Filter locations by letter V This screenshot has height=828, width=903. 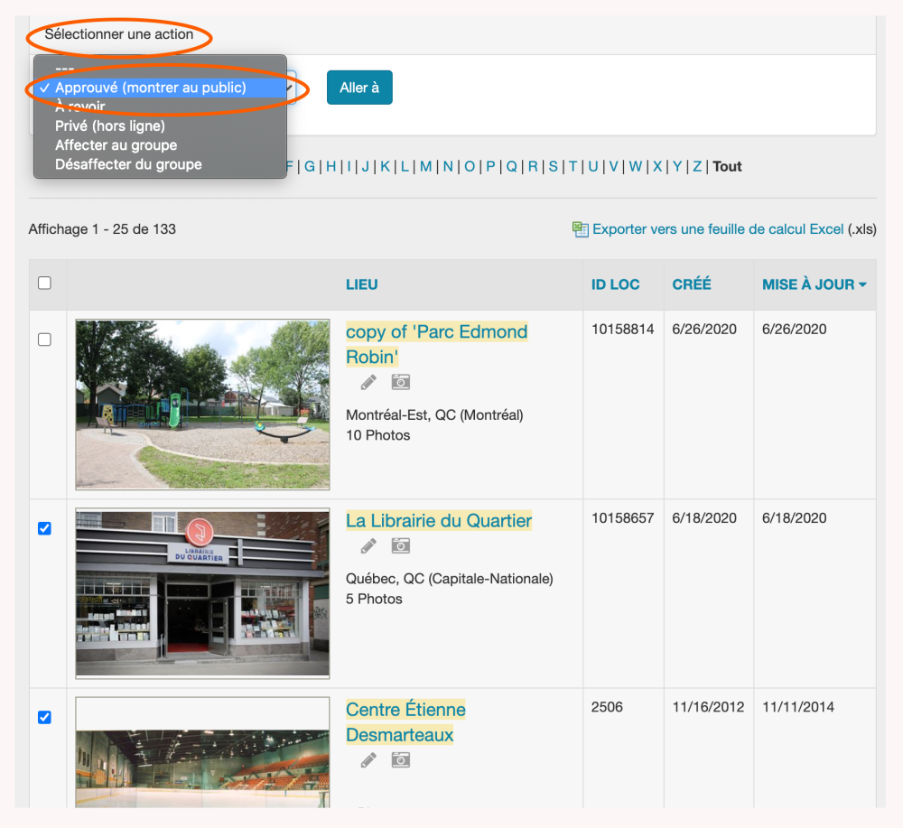point(613,166)
